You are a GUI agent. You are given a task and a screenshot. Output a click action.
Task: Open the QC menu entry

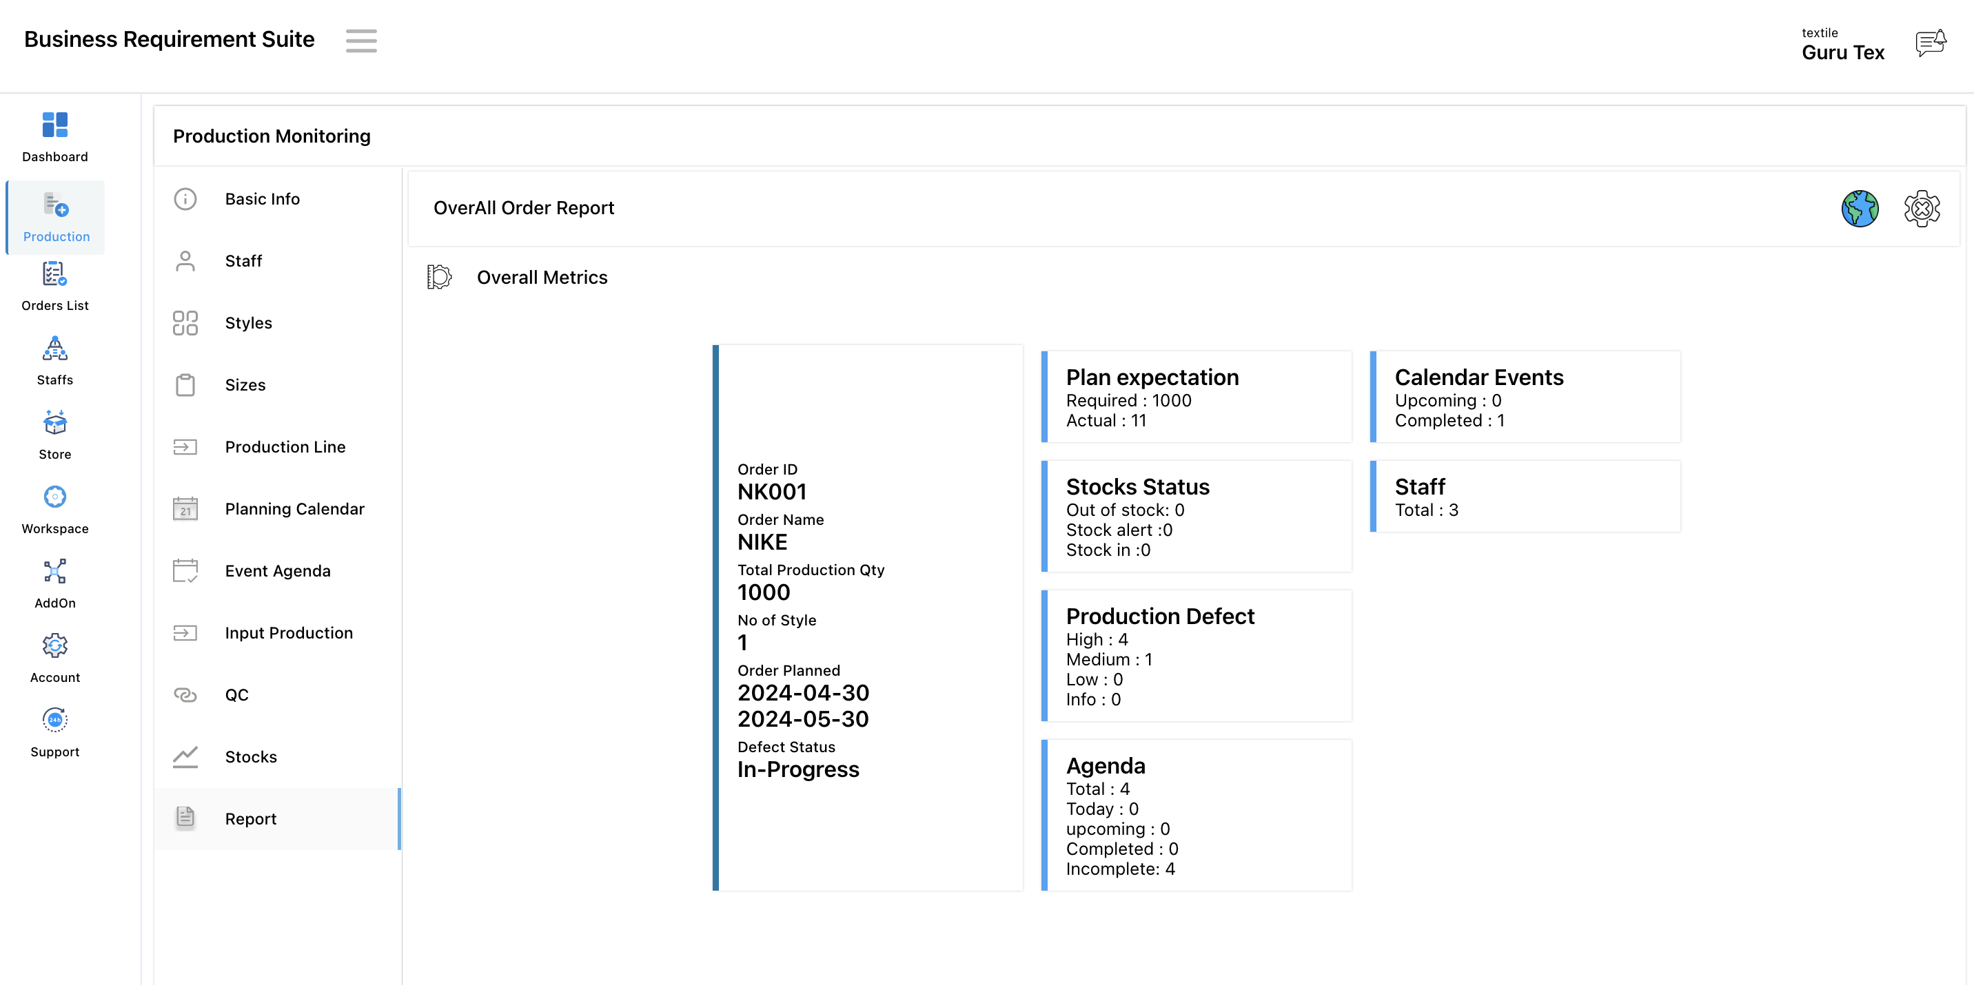pos(277,696)
